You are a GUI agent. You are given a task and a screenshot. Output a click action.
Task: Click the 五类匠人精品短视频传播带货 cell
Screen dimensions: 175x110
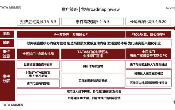[x=149, y=83]
